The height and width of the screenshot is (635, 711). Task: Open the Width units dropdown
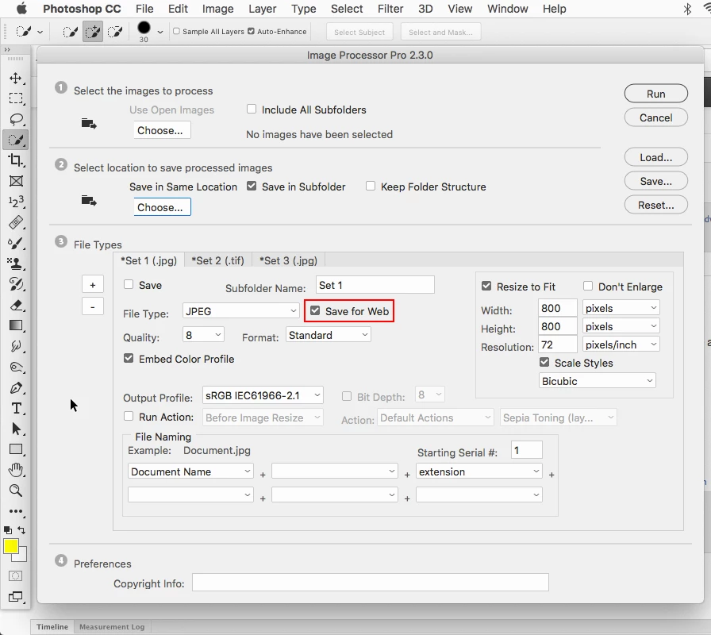(621, 308)
